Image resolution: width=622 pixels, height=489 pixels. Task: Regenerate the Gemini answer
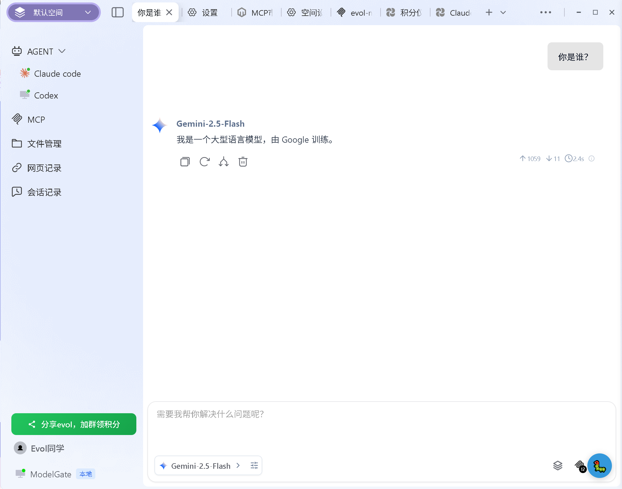(x=204, y=162)
